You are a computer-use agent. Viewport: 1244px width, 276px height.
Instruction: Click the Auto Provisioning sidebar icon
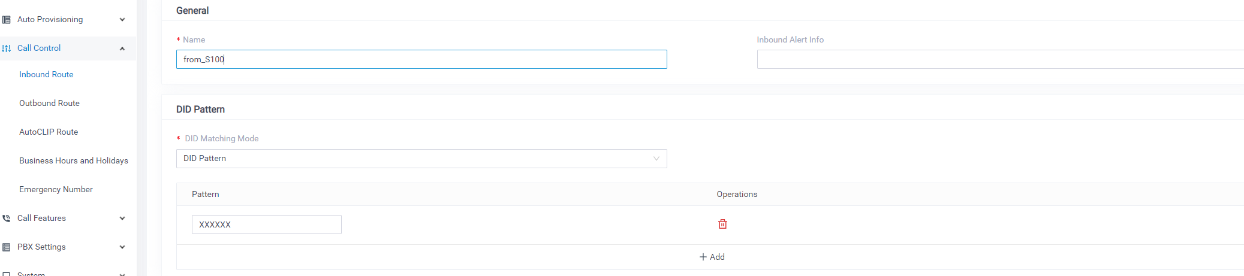click(7, 20)
